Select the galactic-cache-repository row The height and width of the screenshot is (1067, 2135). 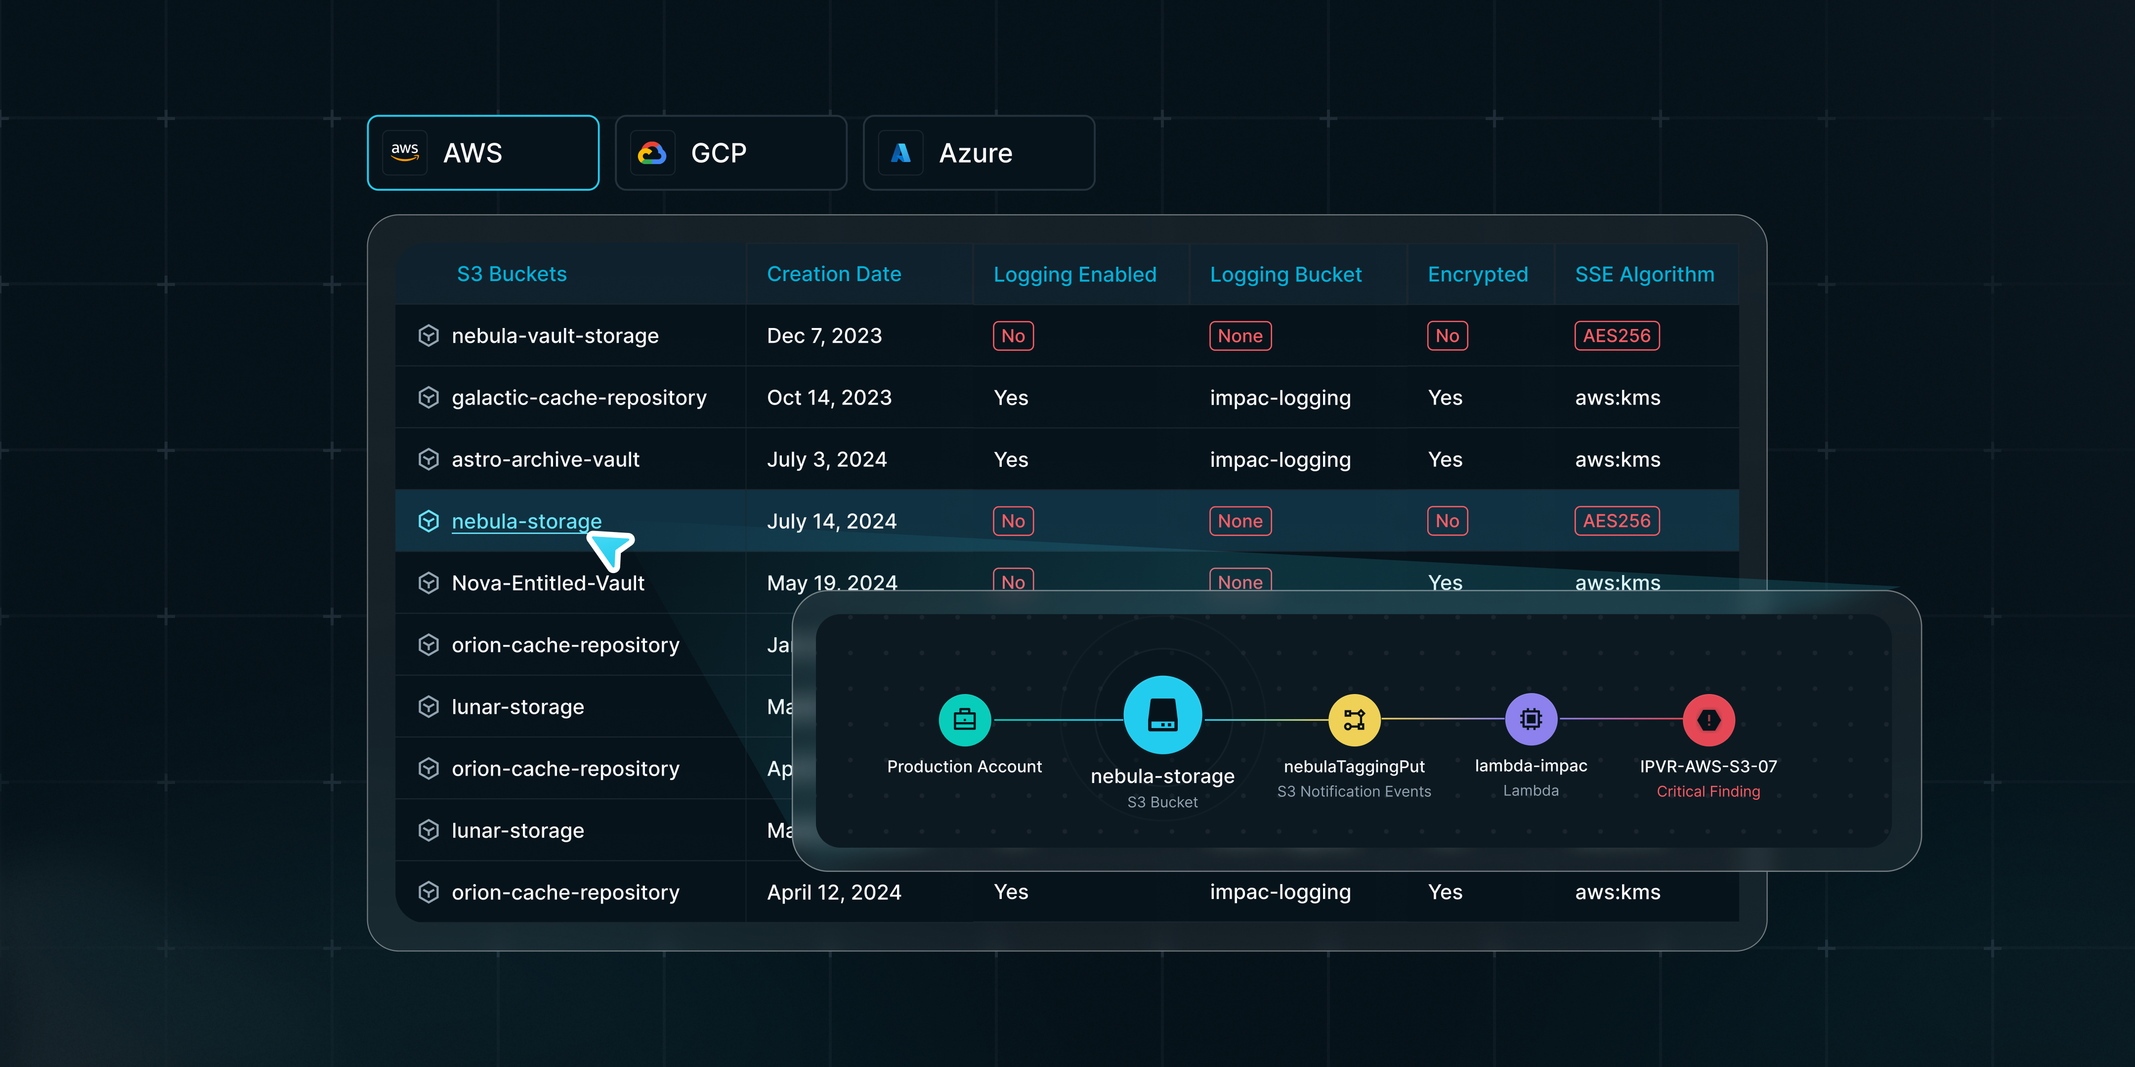pyautogui.click(x=579, y=398)
